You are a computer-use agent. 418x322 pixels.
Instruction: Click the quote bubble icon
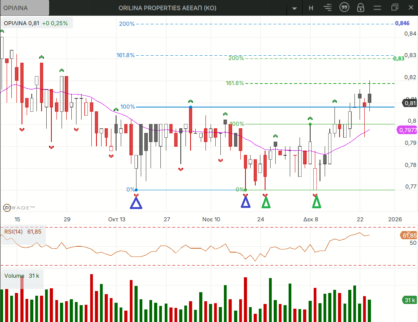344,8
